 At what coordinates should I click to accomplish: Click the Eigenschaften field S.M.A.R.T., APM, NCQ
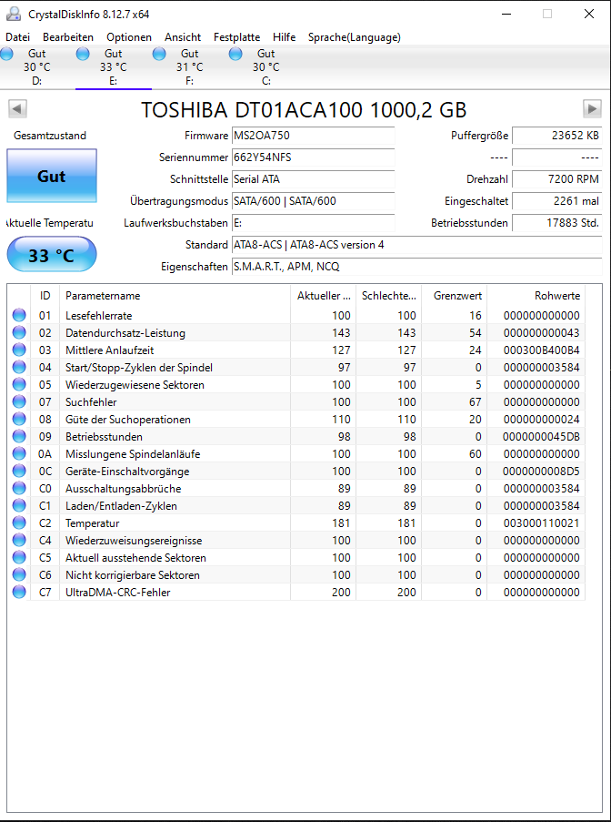pyautogui.click(x=416, y=267)
